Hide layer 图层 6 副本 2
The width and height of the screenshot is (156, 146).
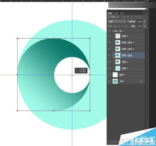pyautogui.click(x=109, y=49)
